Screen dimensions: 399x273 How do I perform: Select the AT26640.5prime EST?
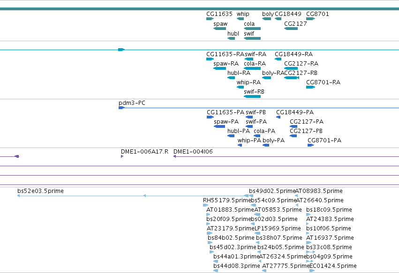[x=297, y=205]
